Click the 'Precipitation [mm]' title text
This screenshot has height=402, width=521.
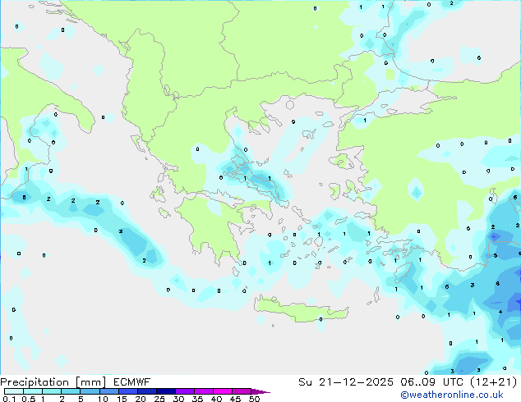(53, 382)
